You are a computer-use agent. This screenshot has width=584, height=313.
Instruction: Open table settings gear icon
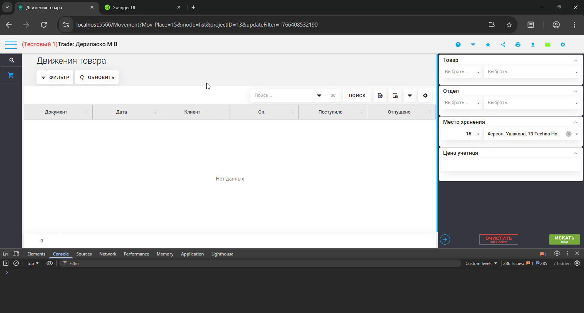pos(425,95)
